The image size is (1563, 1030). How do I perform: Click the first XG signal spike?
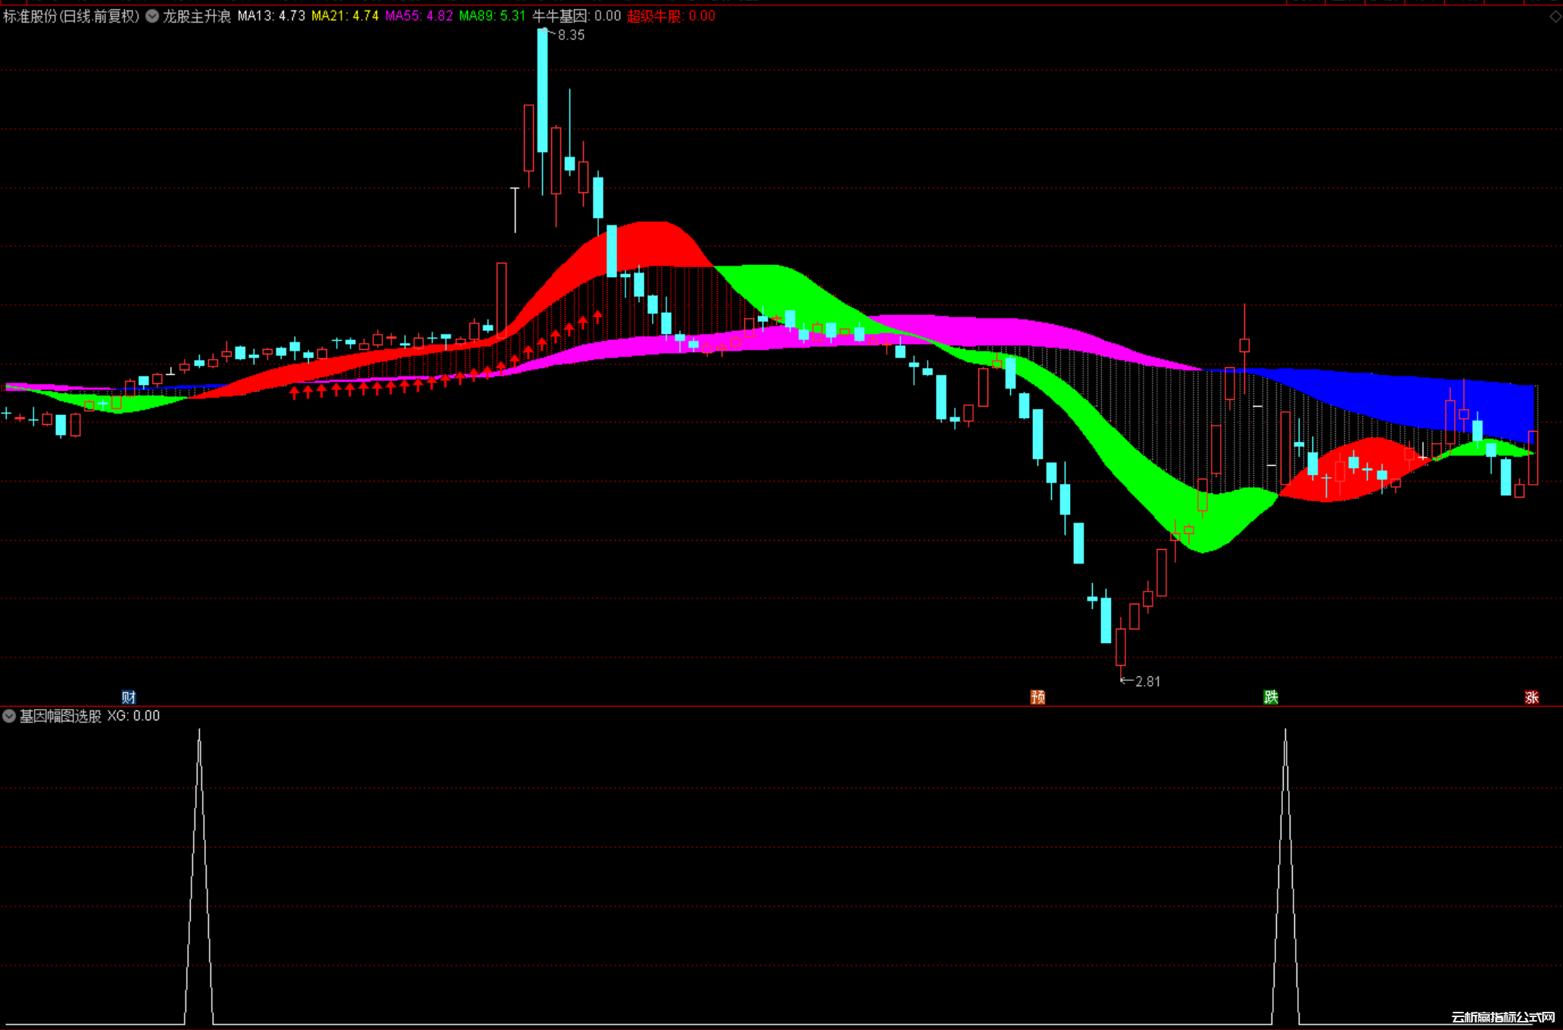tap(199, 876)
